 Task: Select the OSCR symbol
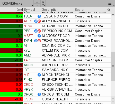pos(28,99)
